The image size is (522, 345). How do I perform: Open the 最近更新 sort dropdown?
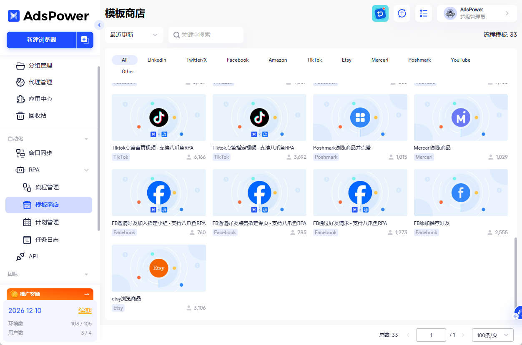134,35
